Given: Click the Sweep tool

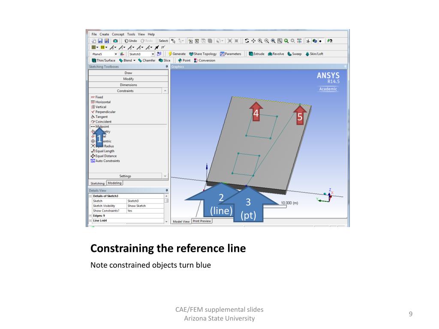Looking at the screenshot, I should [x=295, y=54].
